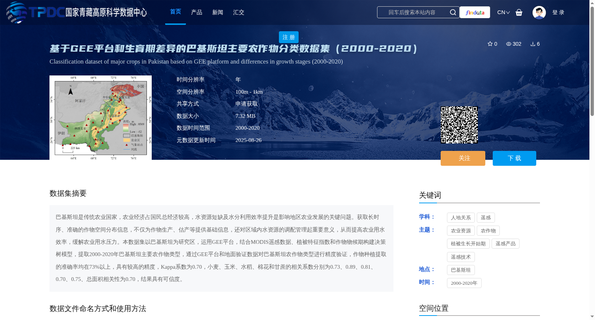Screen dimensions: 595x320
Task: Click the eye views count icon
Action: click(509, 44)
